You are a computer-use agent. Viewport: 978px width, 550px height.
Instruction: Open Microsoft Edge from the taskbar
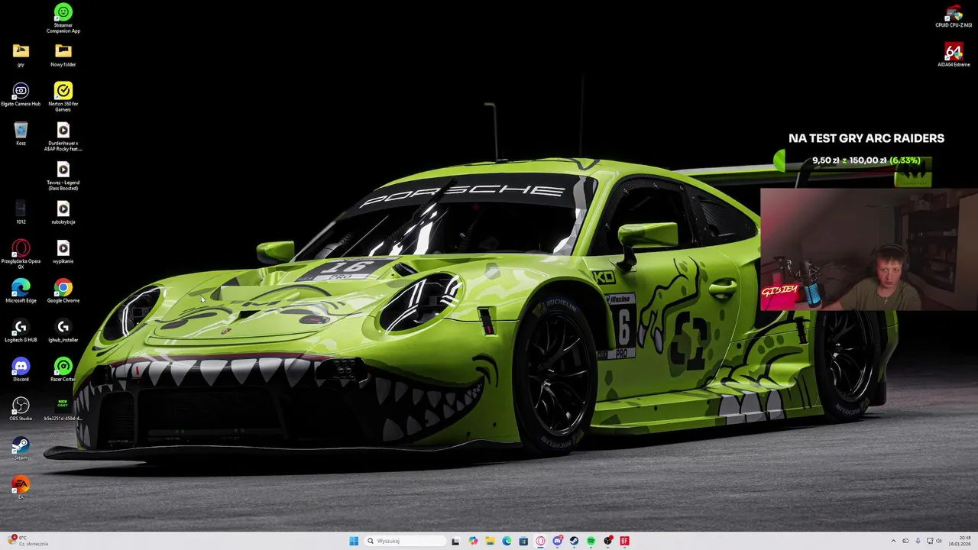[507, 541]
